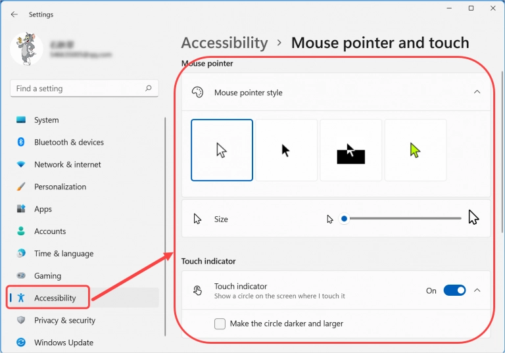The width and height of the screenshot is (505, 353).
Task: Collapse the Mouse pointer style section
Action: click(x=477, y=92)
